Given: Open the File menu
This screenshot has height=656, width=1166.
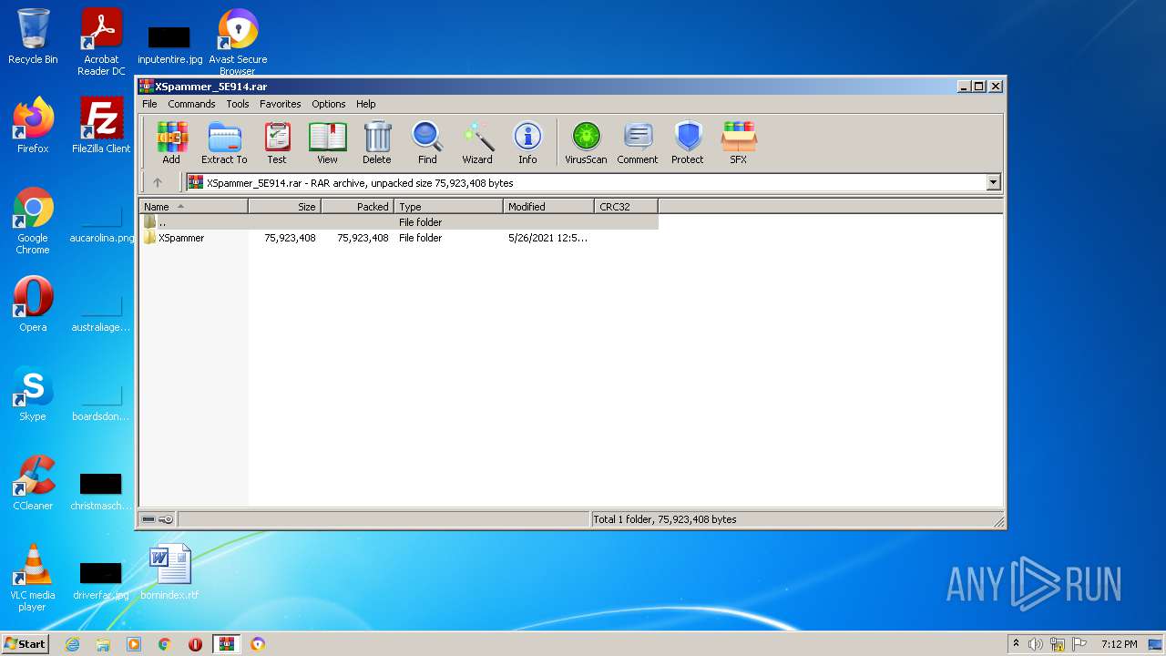Looking at the screenshot, I should tap(149, 104).
